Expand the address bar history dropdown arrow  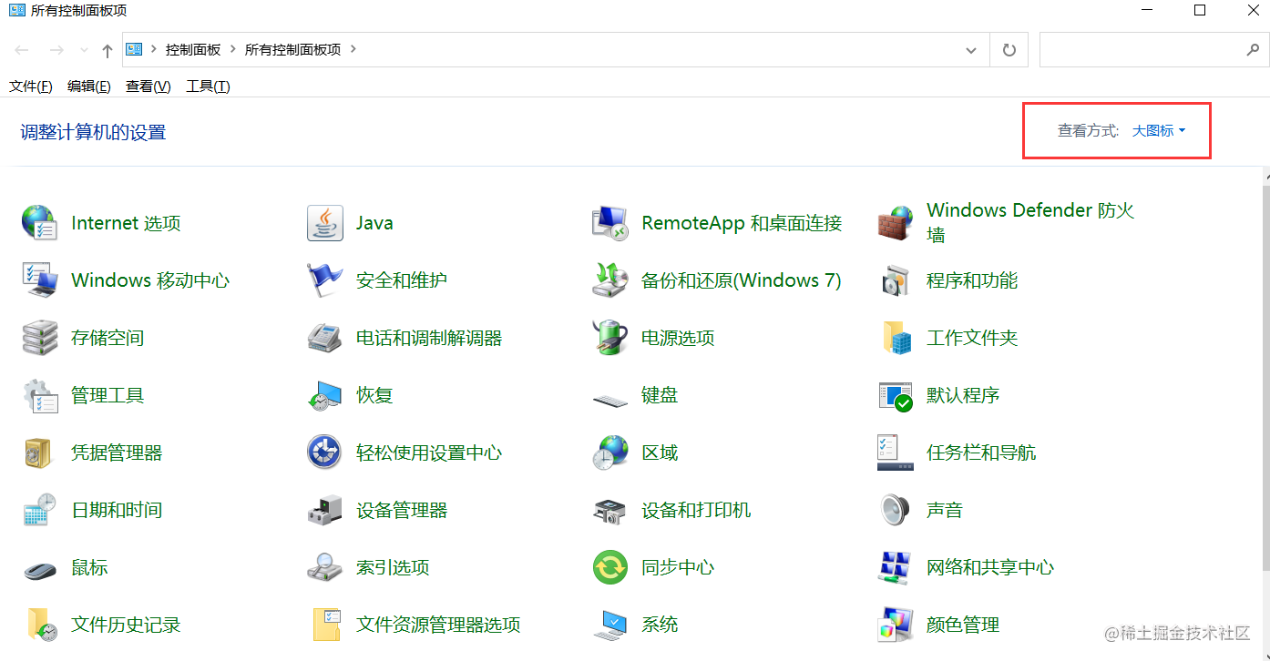[971, 50]
